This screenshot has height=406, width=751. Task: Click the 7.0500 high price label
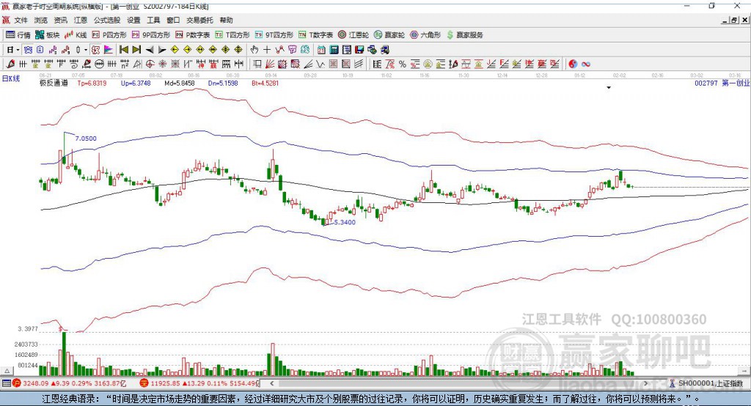click(86, 139)
